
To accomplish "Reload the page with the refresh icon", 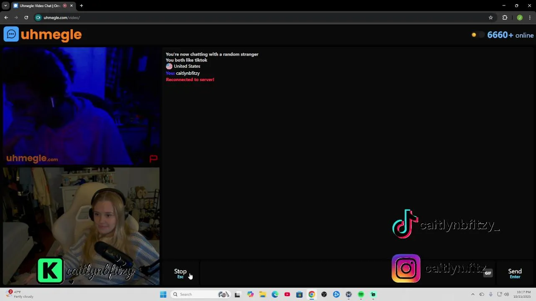I will point(26,18).
